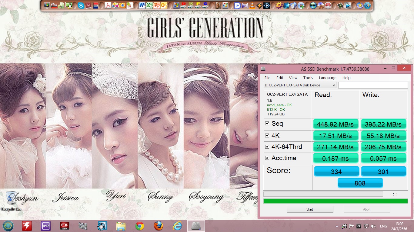This screenshot has height=232, width=414.
Task: Click the 4K-64Thrd read result 271.14 MB/s
Action: pyautogui.click(x=336, y=147)
